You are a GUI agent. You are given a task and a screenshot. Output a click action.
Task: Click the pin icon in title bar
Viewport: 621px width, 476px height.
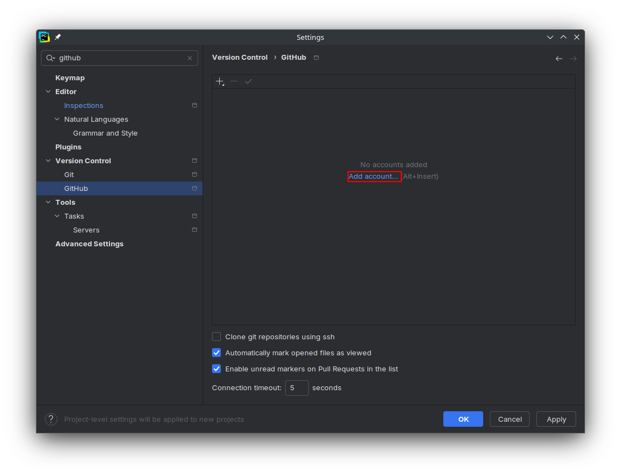58,37
